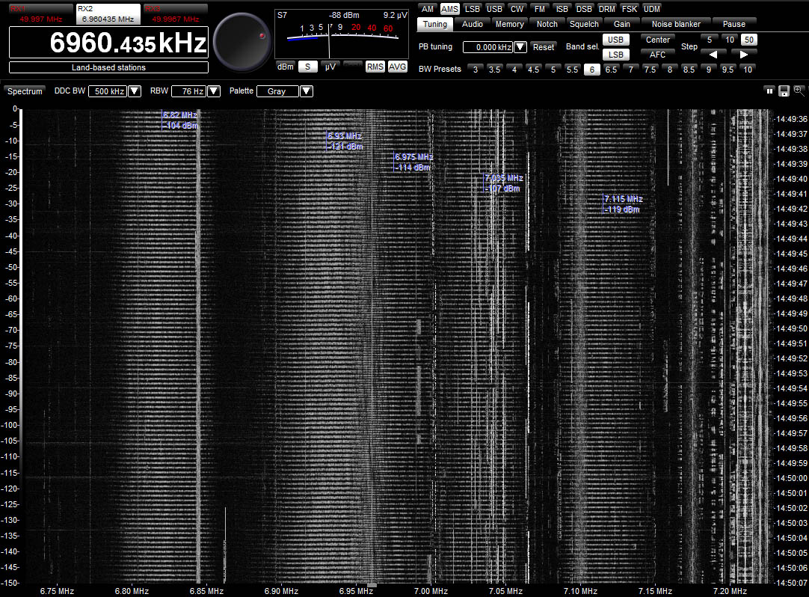The width and height of the screenshot is (809, 597).
Task: Expand the RBW dropdown arrow
Action: pos(214,91)
